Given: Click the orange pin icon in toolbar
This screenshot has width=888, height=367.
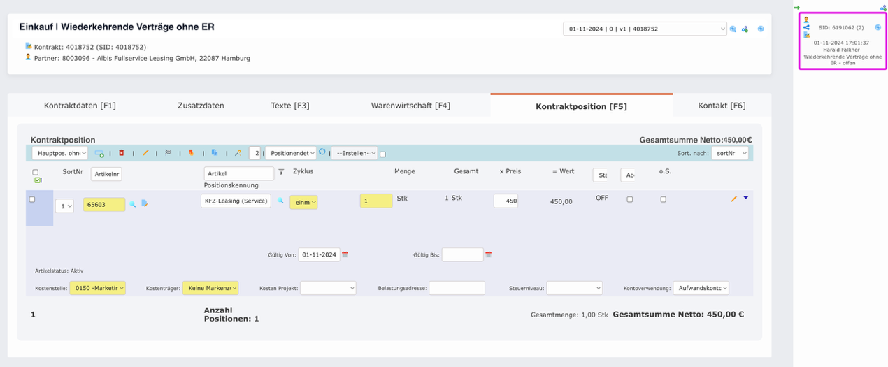Looking at the screenshot, I should (191, 152).
